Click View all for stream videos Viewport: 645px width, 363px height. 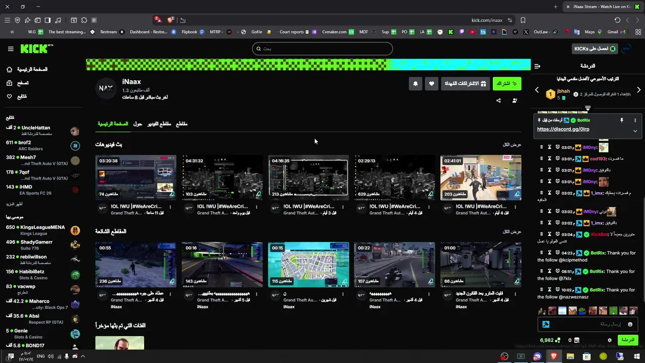point(512,145)
